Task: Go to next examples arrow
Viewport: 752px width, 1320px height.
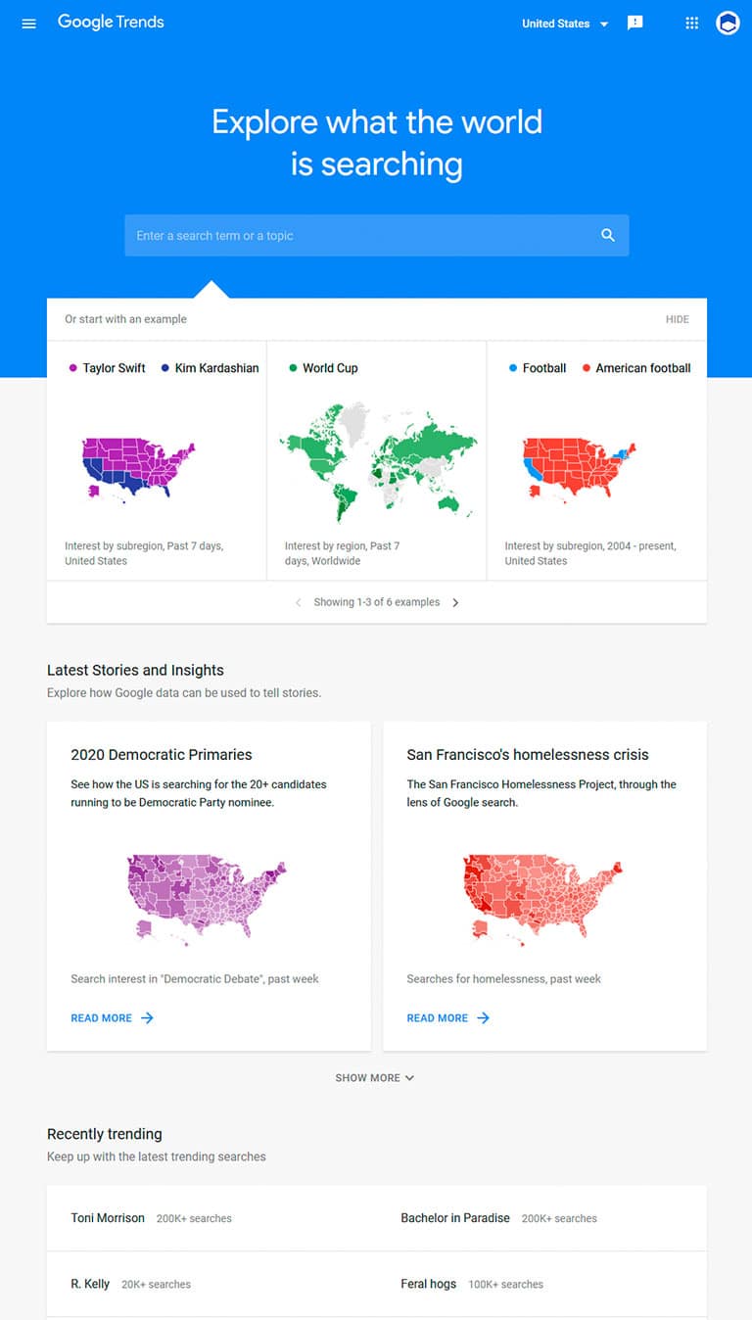Action: click(x=455, y=602)
